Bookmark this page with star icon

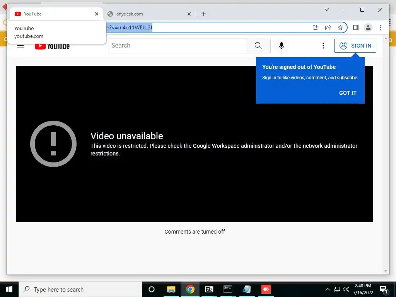pos(340,27)
